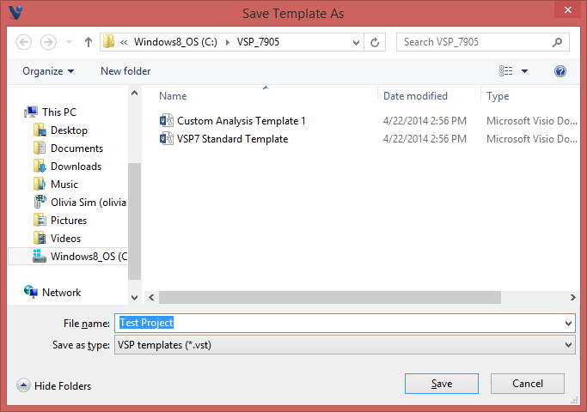
Task: Click New folder in the toolbar
Action: coord(125,71)
